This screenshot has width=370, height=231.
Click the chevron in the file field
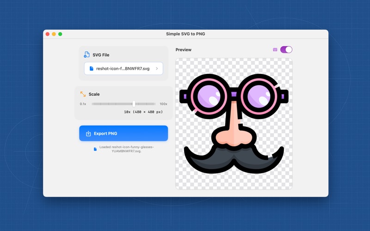coord(157,68)
